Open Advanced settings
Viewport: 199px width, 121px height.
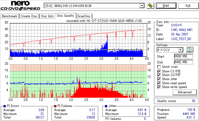[185, 92]
